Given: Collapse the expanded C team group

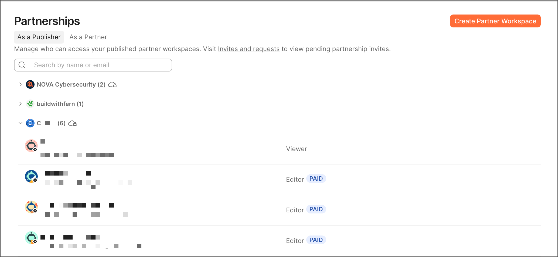Looking at the screenshot, I should (21, 123).
